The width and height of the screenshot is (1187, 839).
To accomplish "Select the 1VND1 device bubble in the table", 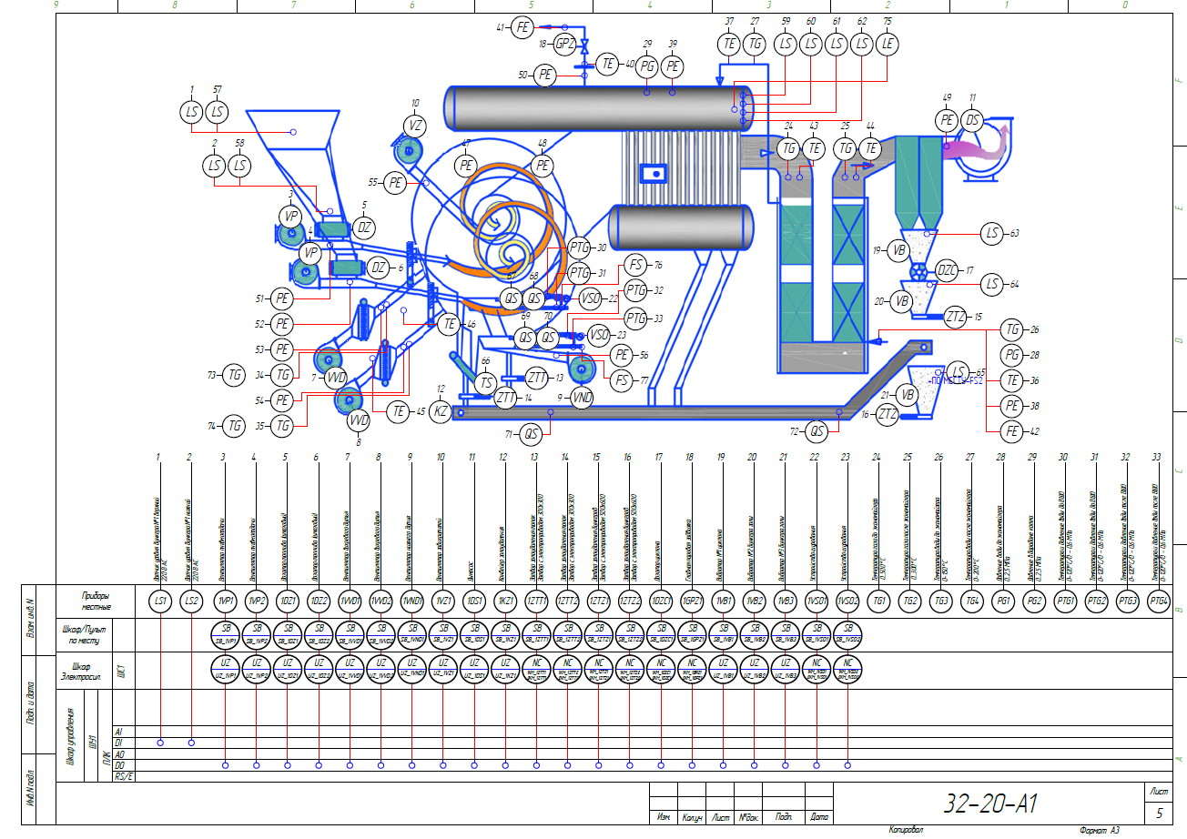I will pyautogui.click(x=411, y=601).
